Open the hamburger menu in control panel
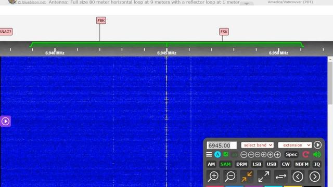This screenshot has width=333, height=187. tap(209, 154)
